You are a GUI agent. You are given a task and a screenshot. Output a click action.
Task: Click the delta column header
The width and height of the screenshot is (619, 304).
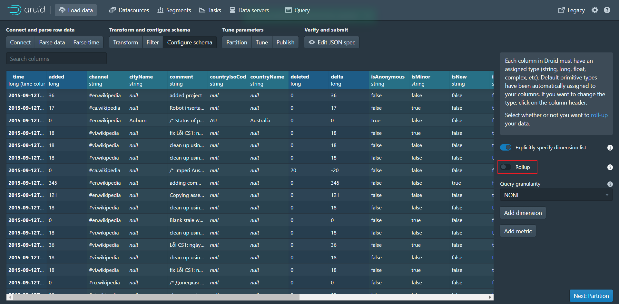349,80
